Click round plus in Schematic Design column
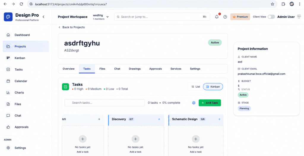The width and height of the screenshot is (304, 156). pos(196,139)
